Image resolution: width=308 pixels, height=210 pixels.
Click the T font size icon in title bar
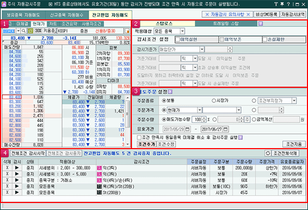click(276, 4)
